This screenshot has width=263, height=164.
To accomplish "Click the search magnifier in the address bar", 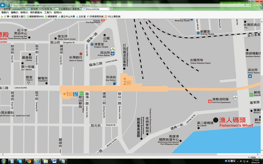I will [245, 5].
